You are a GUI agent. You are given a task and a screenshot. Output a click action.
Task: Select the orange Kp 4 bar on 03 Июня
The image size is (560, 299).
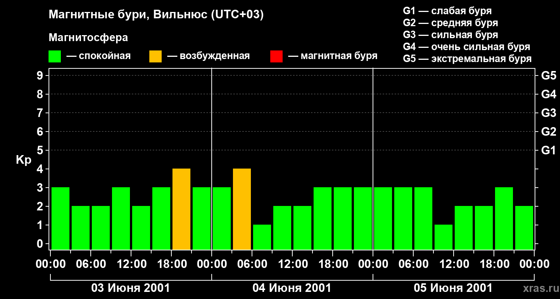[x=181, y=209]
